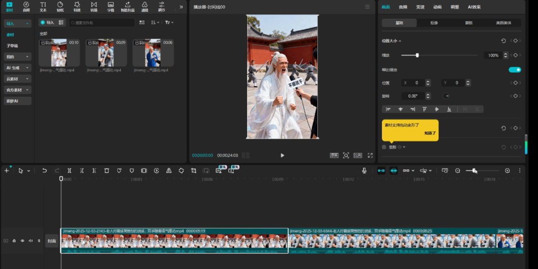
Task: Click the microphone record voiceover icon
Action: pos(364,170)
